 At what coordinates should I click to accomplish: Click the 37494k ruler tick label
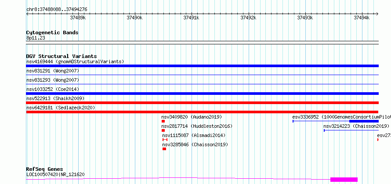(x=362, y=18)
